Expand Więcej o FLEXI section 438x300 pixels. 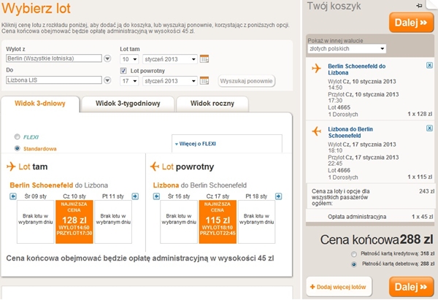195,144
